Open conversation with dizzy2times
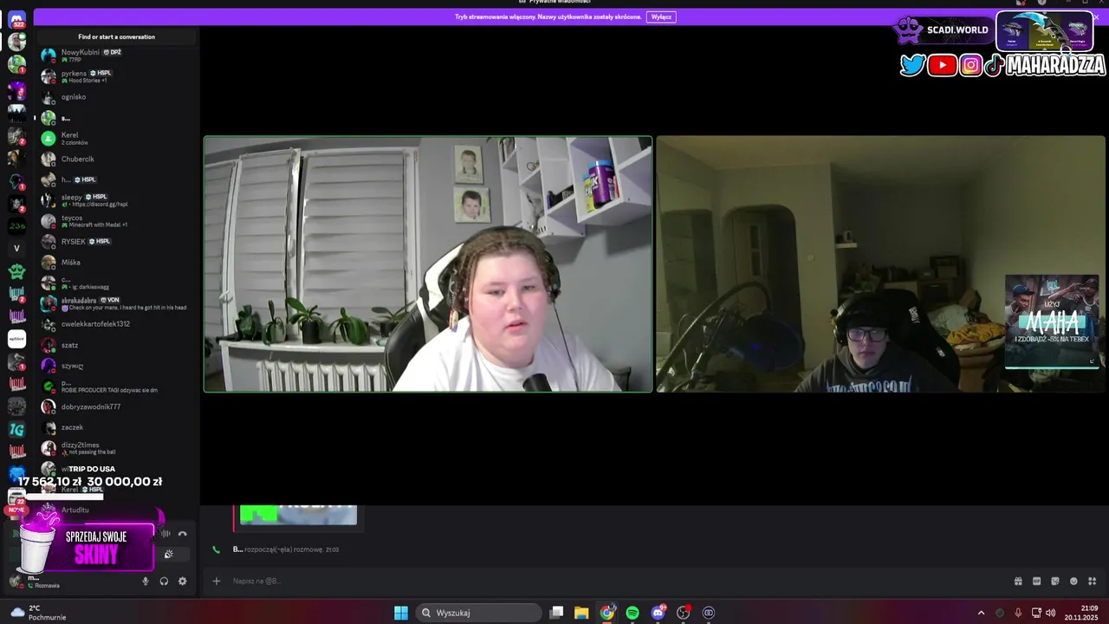 116,448
